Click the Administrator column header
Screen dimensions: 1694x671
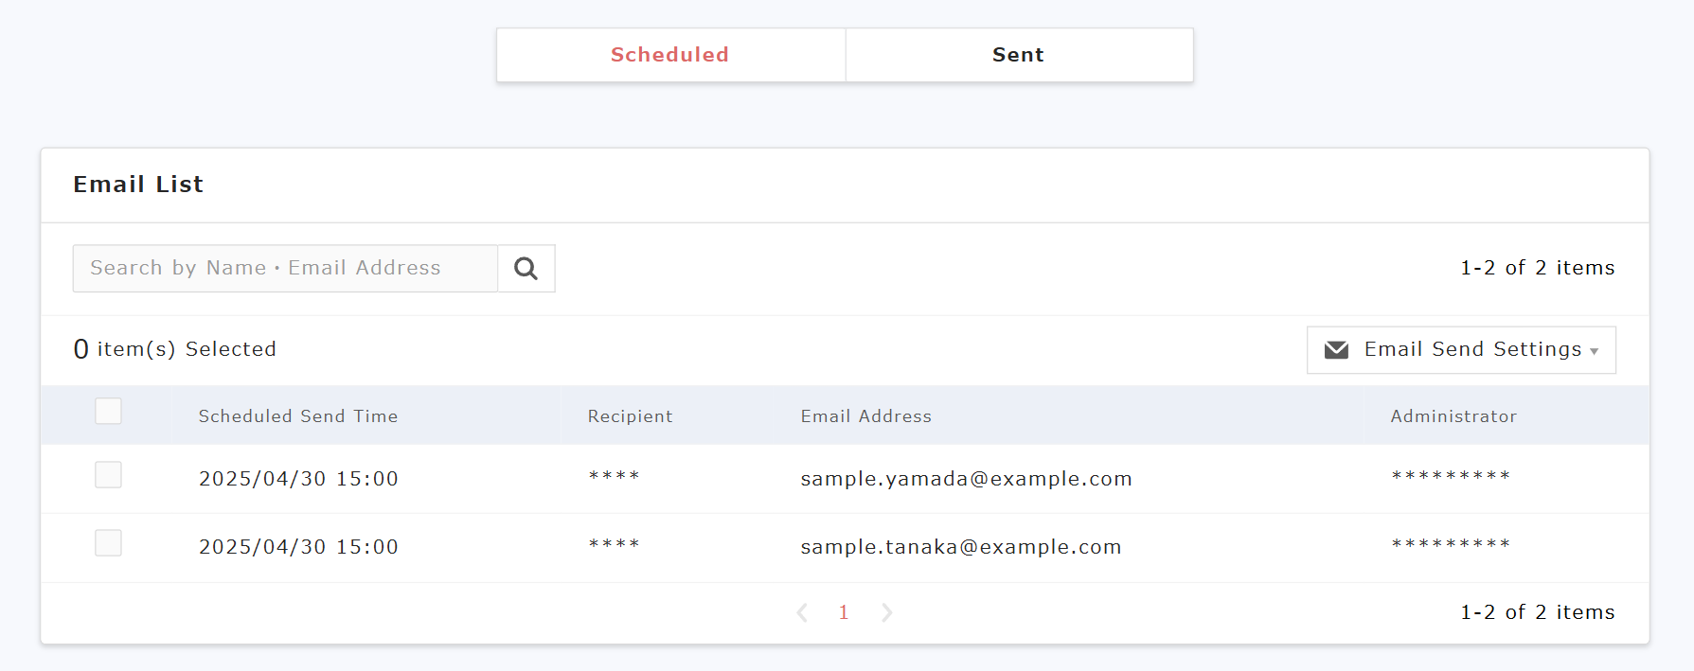point(1453,416)
